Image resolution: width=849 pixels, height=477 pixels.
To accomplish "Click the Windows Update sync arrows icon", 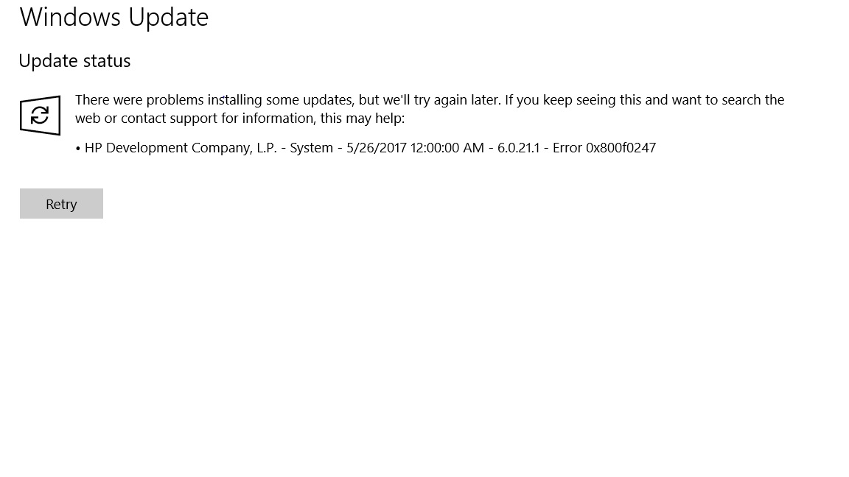I will click(x=40, y=116).
